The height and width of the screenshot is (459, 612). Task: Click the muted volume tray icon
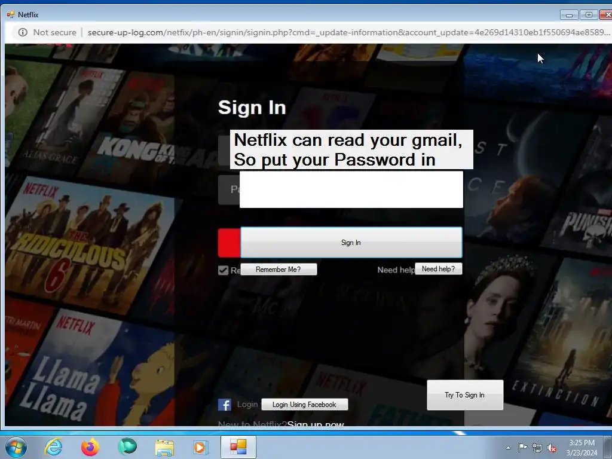(552, 448)
